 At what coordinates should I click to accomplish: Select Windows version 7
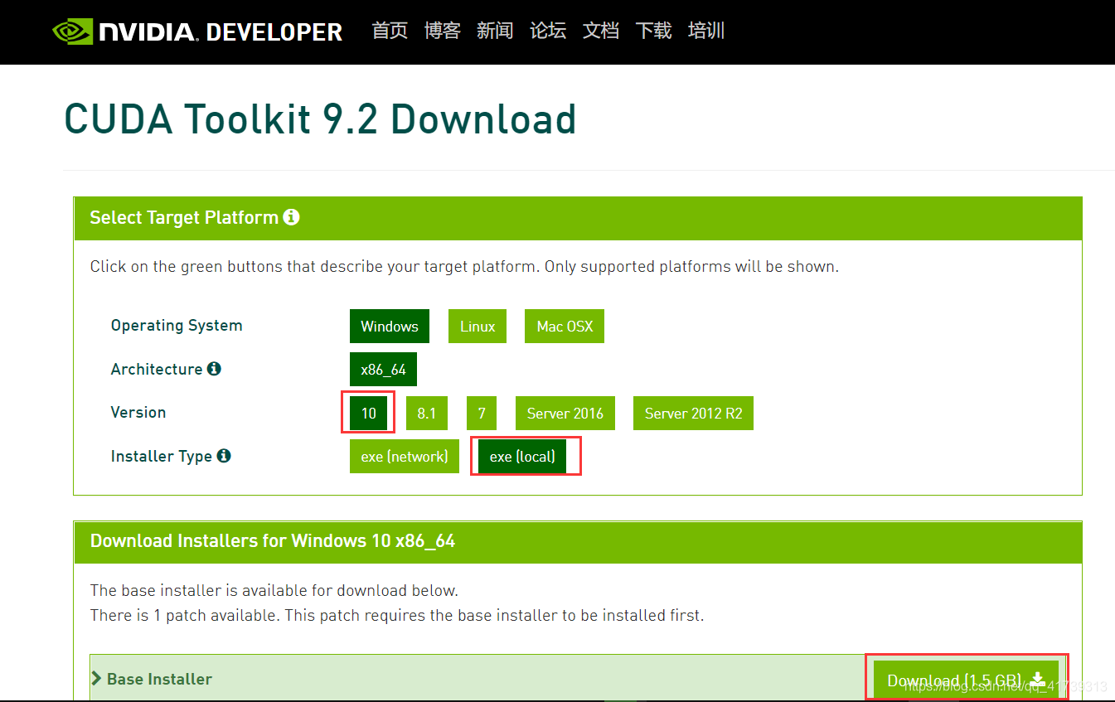(x=482, y=414)
